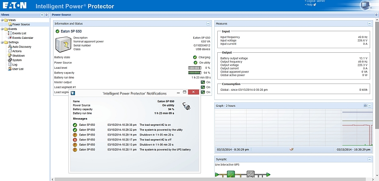Click Logout 'admin' link
The width and height of the screenshot is (379, 181).
click(316, 1)
